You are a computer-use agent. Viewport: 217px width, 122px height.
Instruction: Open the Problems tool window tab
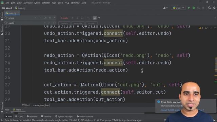pos(32,117)
